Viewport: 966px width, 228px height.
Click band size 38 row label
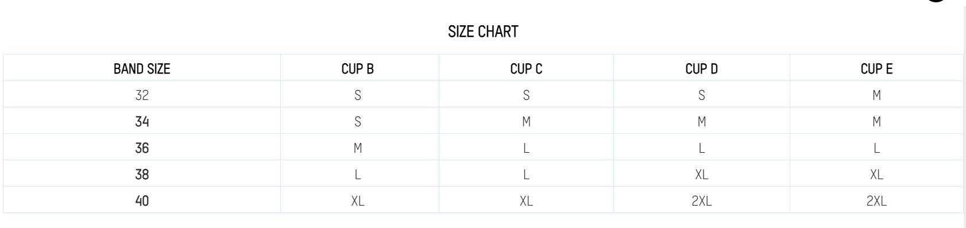click(142, 174)
